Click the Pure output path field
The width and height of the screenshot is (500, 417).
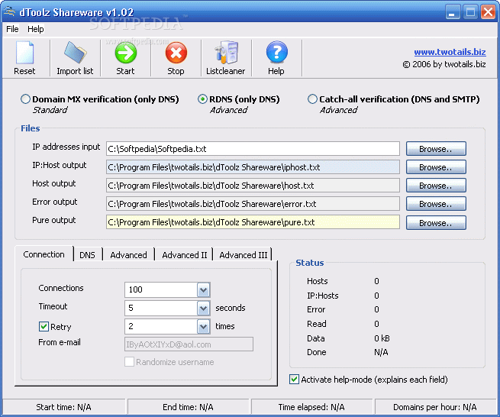pos(253,222)
